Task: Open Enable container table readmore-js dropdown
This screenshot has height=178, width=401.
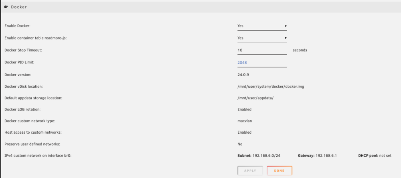Action: click(262, 38)
